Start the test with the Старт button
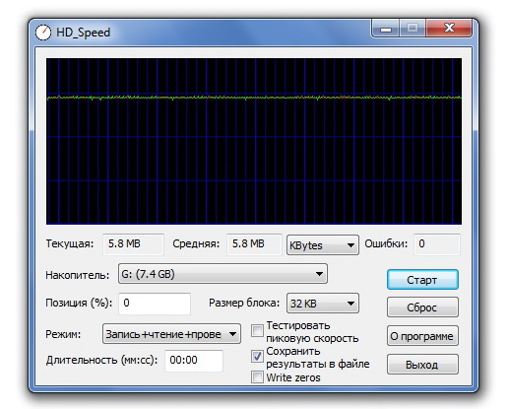The height and width of the screenshot is (409, 509). click(x=422, y=280)
